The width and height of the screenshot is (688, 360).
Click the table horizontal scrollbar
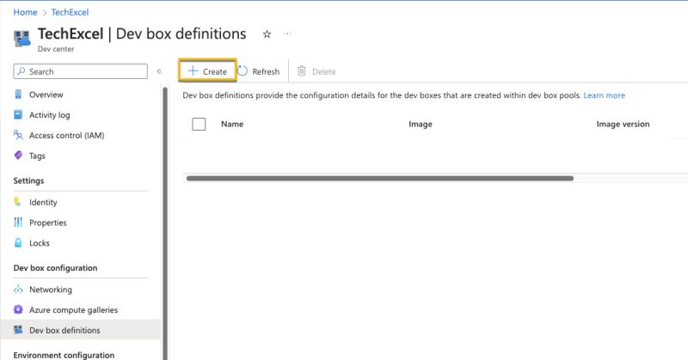380,179
